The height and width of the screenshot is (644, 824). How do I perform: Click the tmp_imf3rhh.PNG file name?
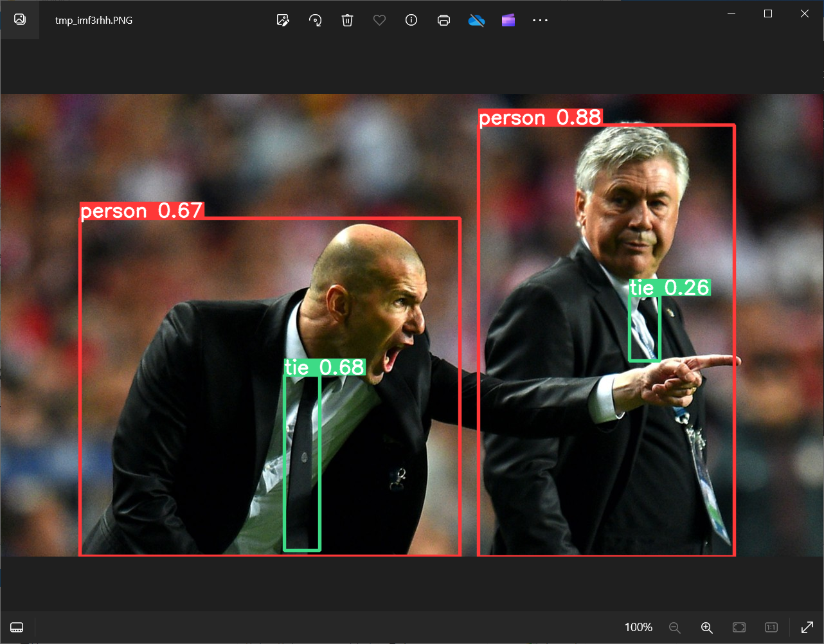tap(94, 21)
